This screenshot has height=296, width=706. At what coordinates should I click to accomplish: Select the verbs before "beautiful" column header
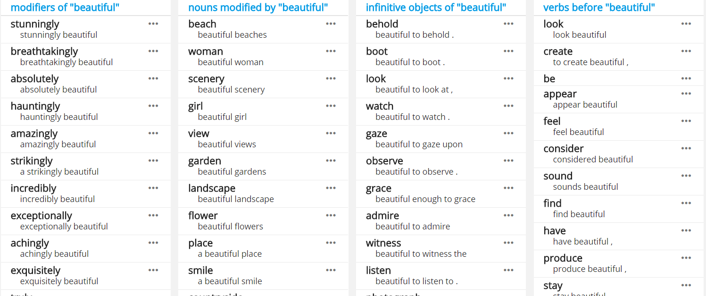tap(598, 7)
